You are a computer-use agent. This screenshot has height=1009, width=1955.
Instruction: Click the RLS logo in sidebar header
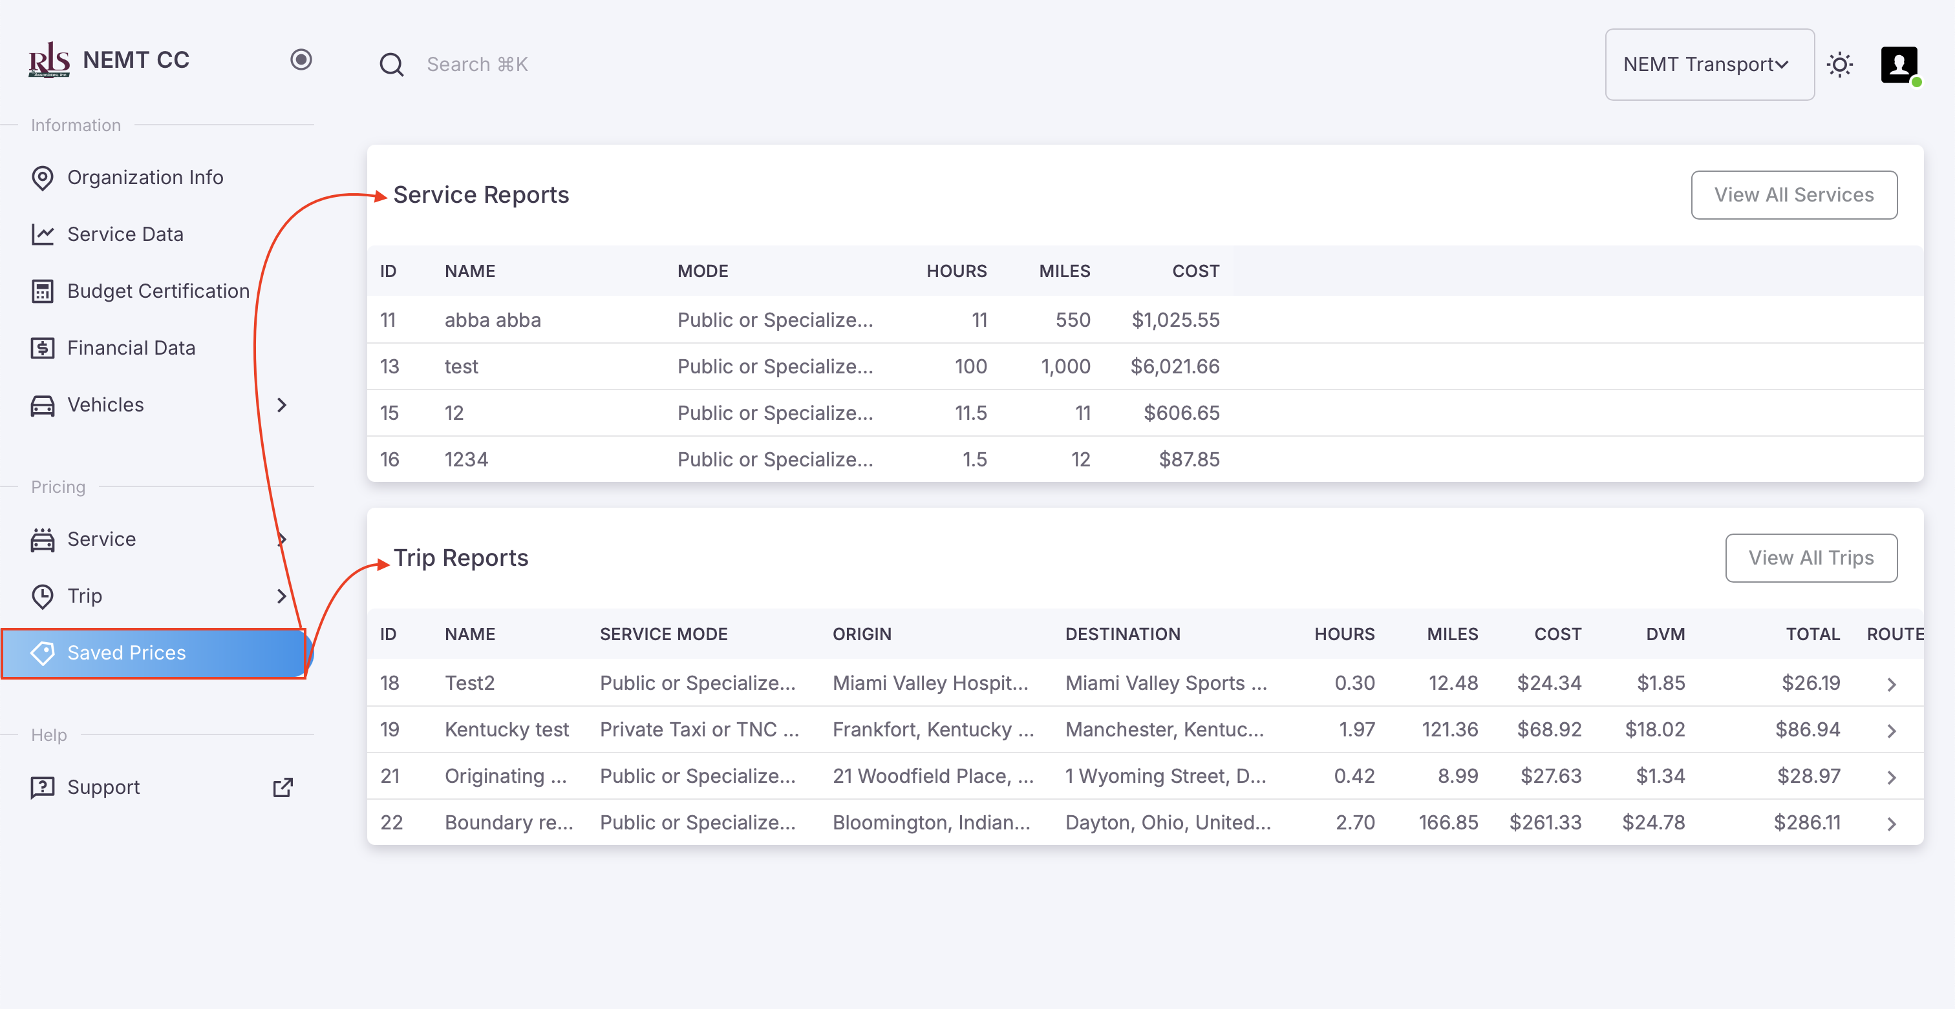tap(48, 60)
